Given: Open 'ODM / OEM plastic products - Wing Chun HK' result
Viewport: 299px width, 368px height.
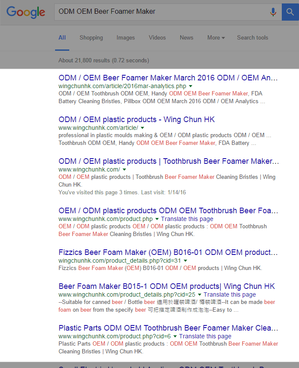Looking at the screenshot, I should (136, 120).
